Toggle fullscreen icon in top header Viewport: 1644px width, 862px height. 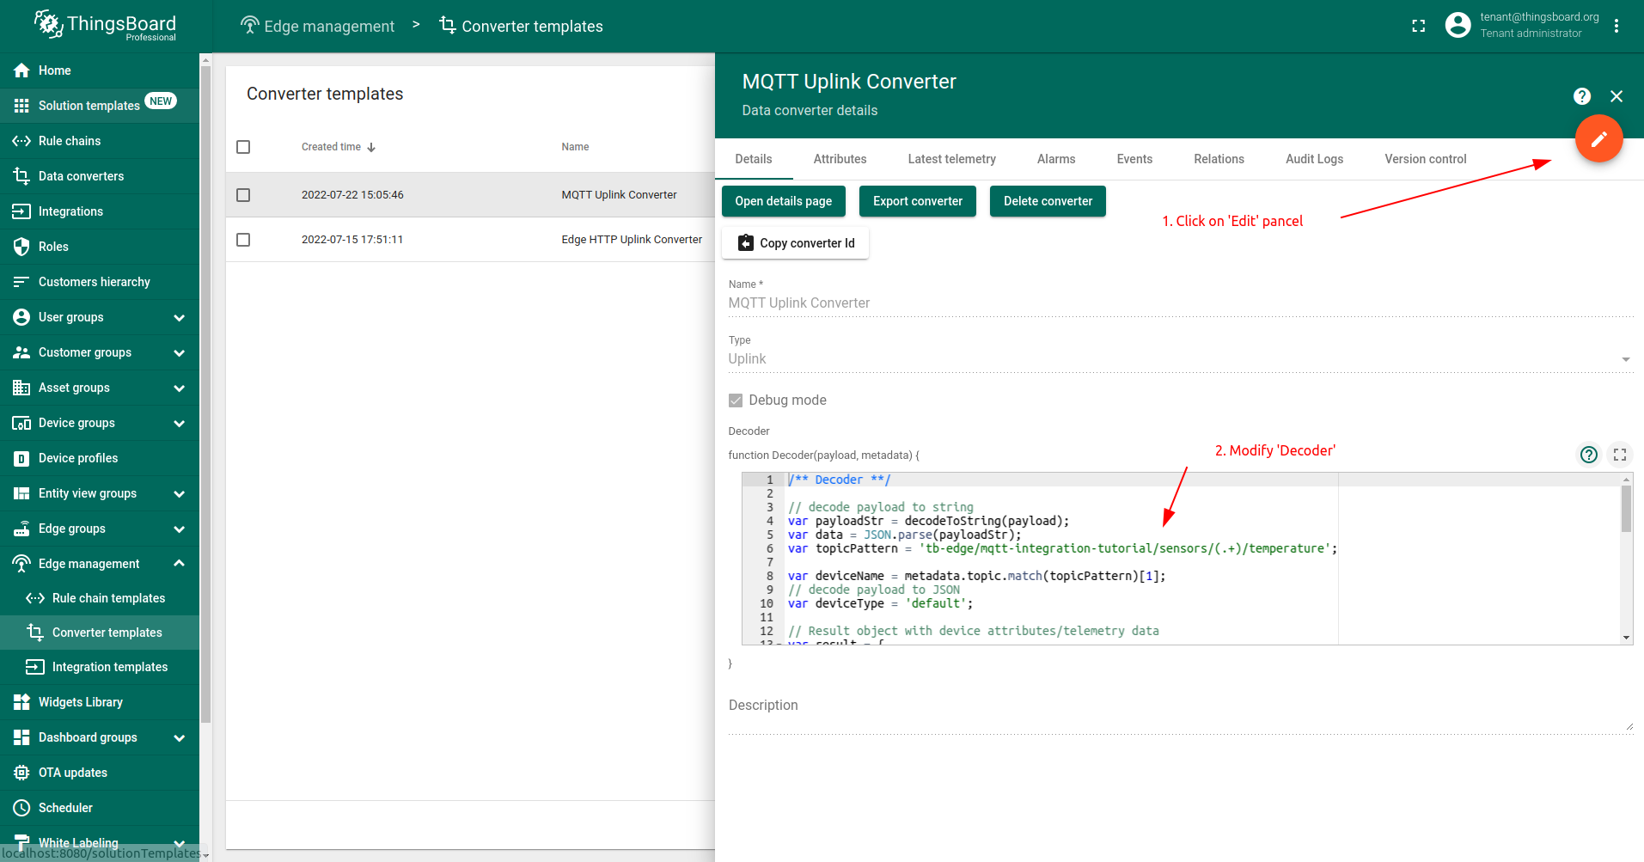click(x=1419, y=26)
